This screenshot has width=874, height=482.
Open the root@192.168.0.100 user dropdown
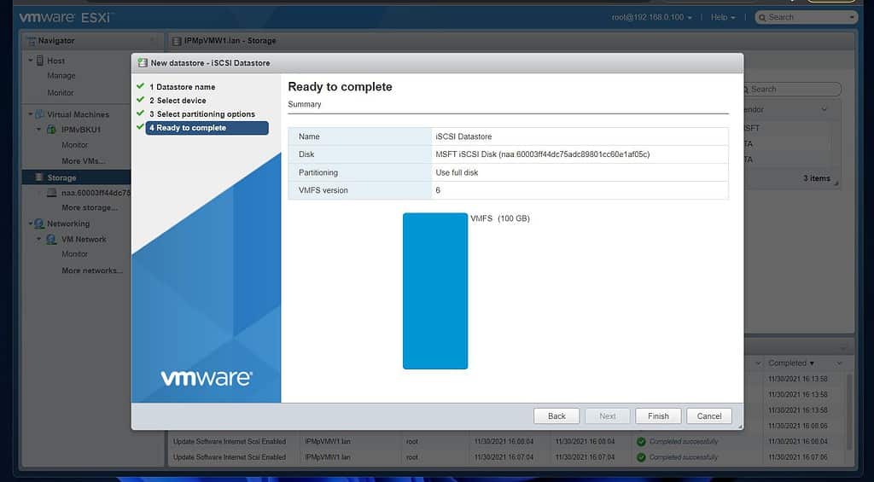[x=651, y=17]
